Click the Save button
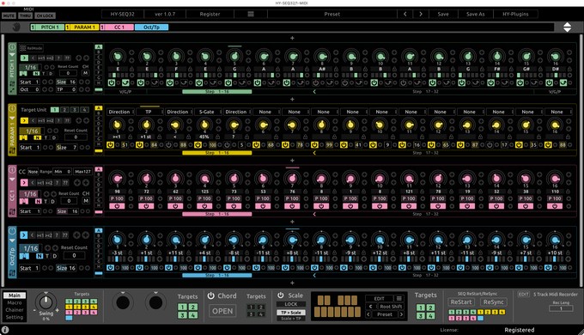Image resolution: width=584 pixels, height=335 pixels. (443, 14)
